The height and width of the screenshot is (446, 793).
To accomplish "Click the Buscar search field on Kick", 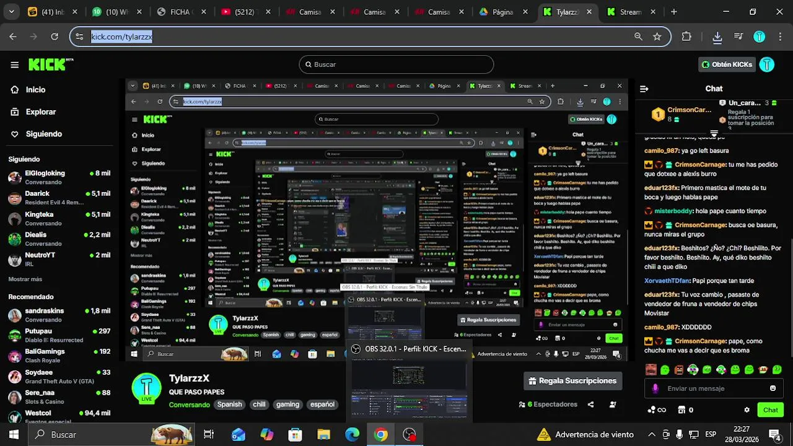I will pyautogui.click(x=396, y=64).
